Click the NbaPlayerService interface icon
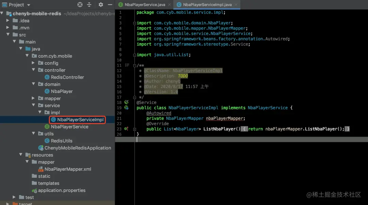 tap(47, 127)
